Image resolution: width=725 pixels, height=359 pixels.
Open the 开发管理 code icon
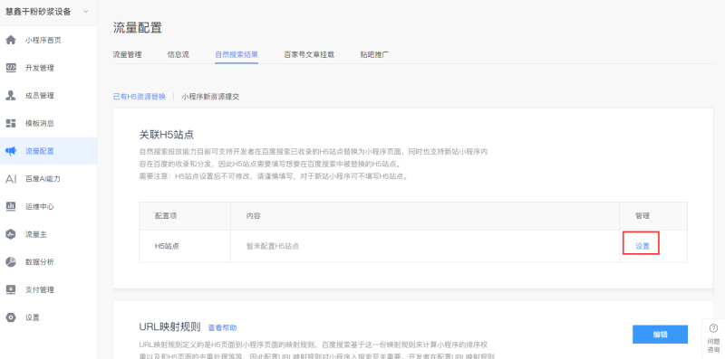coord(11,68)
